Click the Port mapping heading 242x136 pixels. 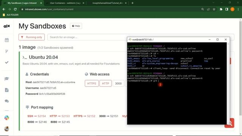pos(42,107)
